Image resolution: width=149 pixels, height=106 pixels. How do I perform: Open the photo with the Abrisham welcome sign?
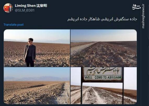click(x=104, y=86)
